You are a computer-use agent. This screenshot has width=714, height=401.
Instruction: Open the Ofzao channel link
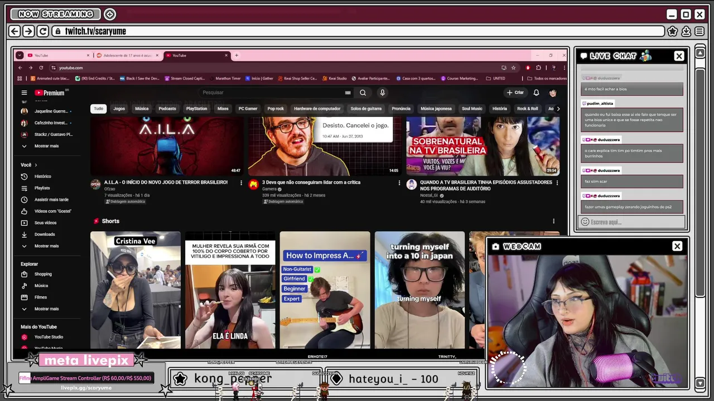point(110,189)
